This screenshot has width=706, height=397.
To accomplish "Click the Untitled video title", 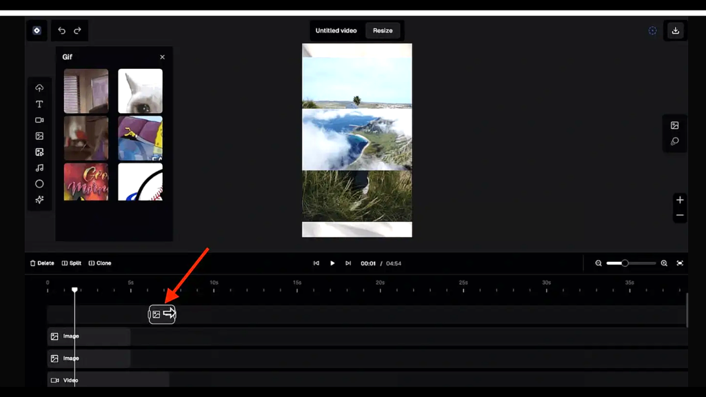I will 336,30.
